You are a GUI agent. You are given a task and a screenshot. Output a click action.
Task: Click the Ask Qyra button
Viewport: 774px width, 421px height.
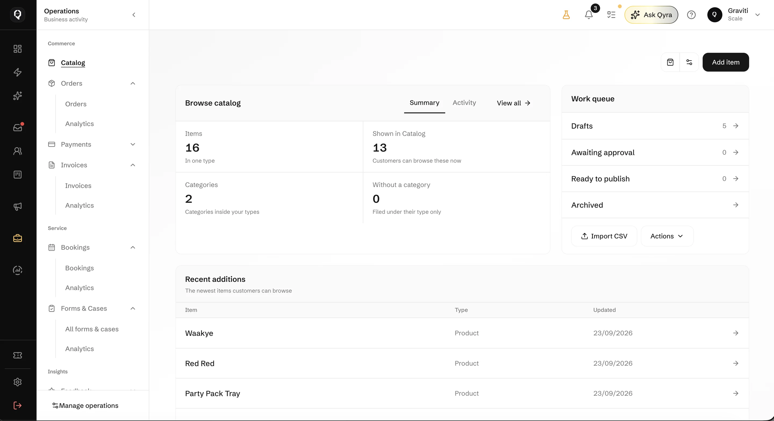(x=651, y=15)
